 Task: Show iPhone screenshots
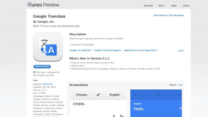[173, 85]
